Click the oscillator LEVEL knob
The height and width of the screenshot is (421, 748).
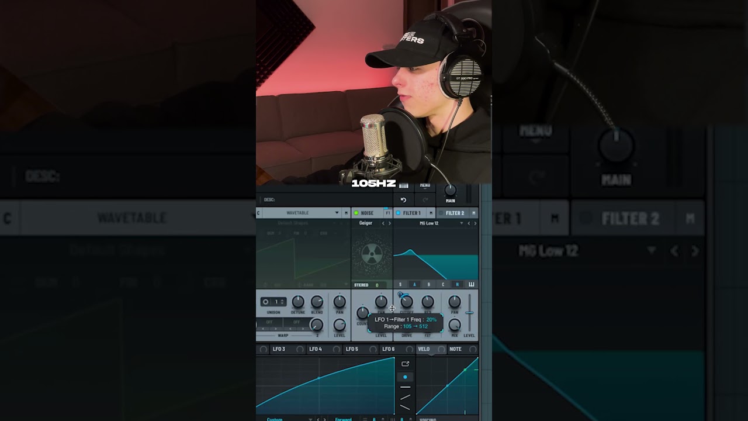[x=340, y=325]
